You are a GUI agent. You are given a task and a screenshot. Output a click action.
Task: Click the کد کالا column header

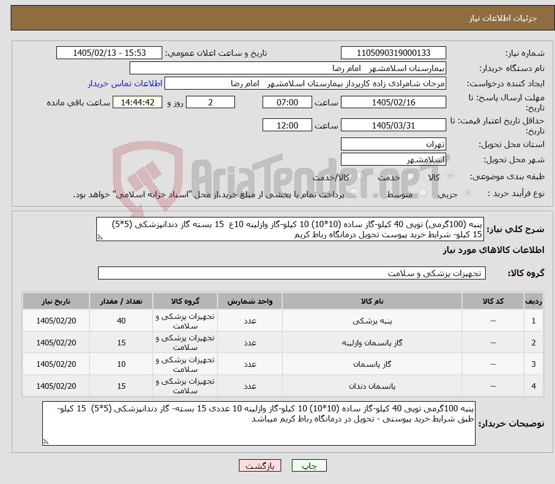[493, 301]
